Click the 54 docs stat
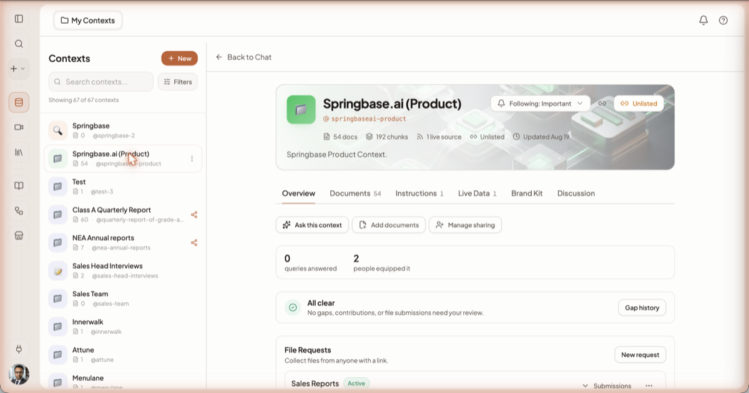 tap(341, 137)
